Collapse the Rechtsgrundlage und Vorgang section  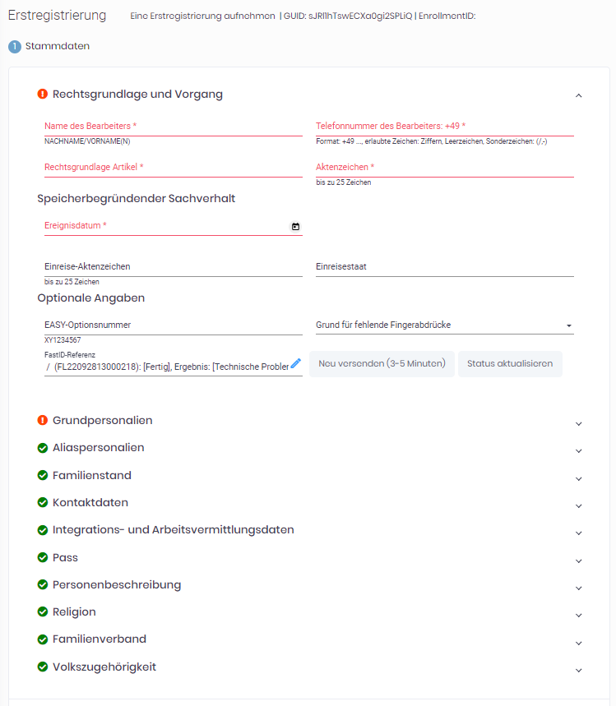pyautogui.click(x=579, y=95)
